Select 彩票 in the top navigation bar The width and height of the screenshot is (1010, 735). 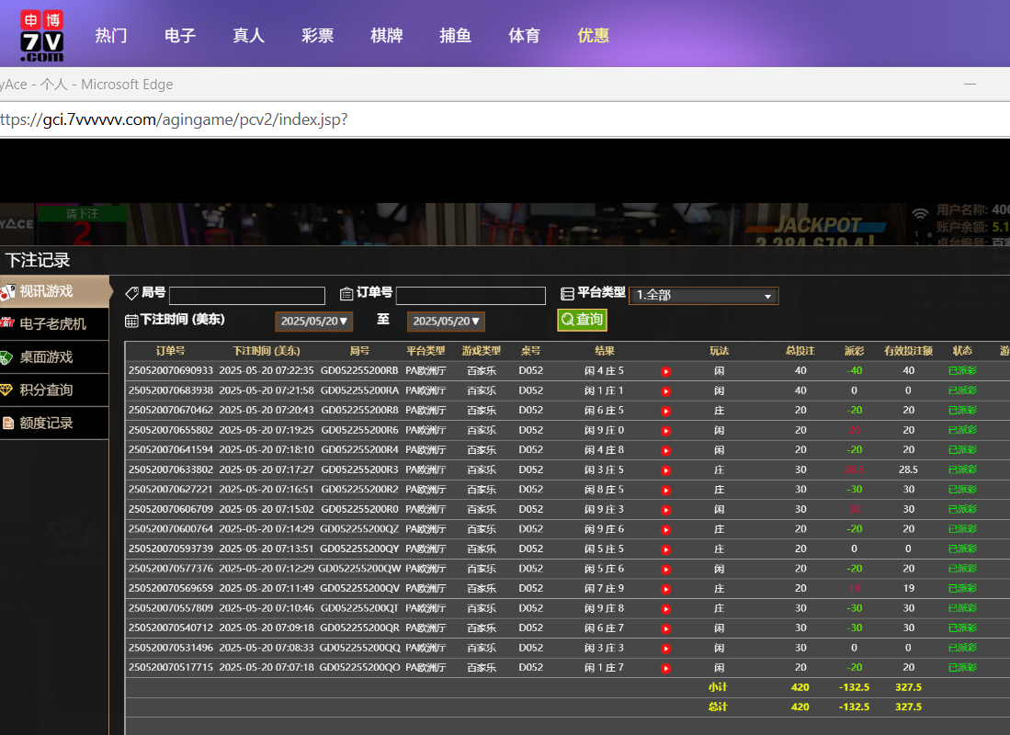pyautogui.click(x=317, y=36)
